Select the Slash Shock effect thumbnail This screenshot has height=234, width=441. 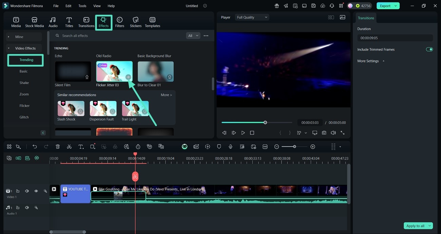pos(71,108)
